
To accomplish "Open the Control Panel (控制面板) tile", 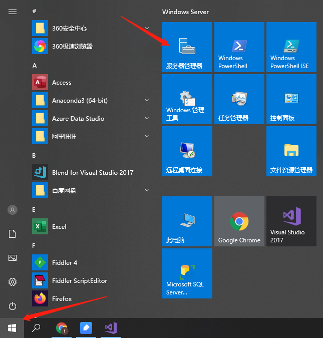I will (291, 99).
